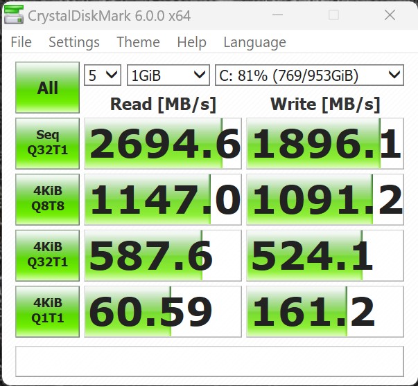
Task: Start the Seq Q32T1 benchmark test
Action: coord(47,143)
